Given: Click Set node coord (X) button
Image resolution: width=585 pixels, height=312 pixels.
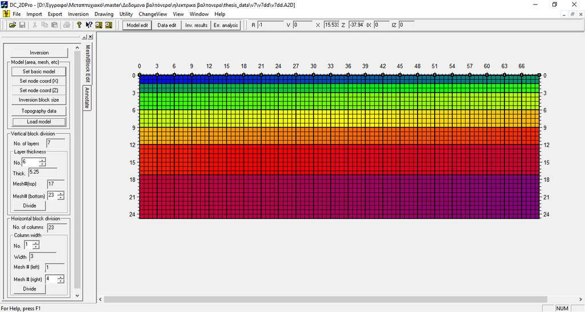Looking at the screenshot, I should point(39,81).
